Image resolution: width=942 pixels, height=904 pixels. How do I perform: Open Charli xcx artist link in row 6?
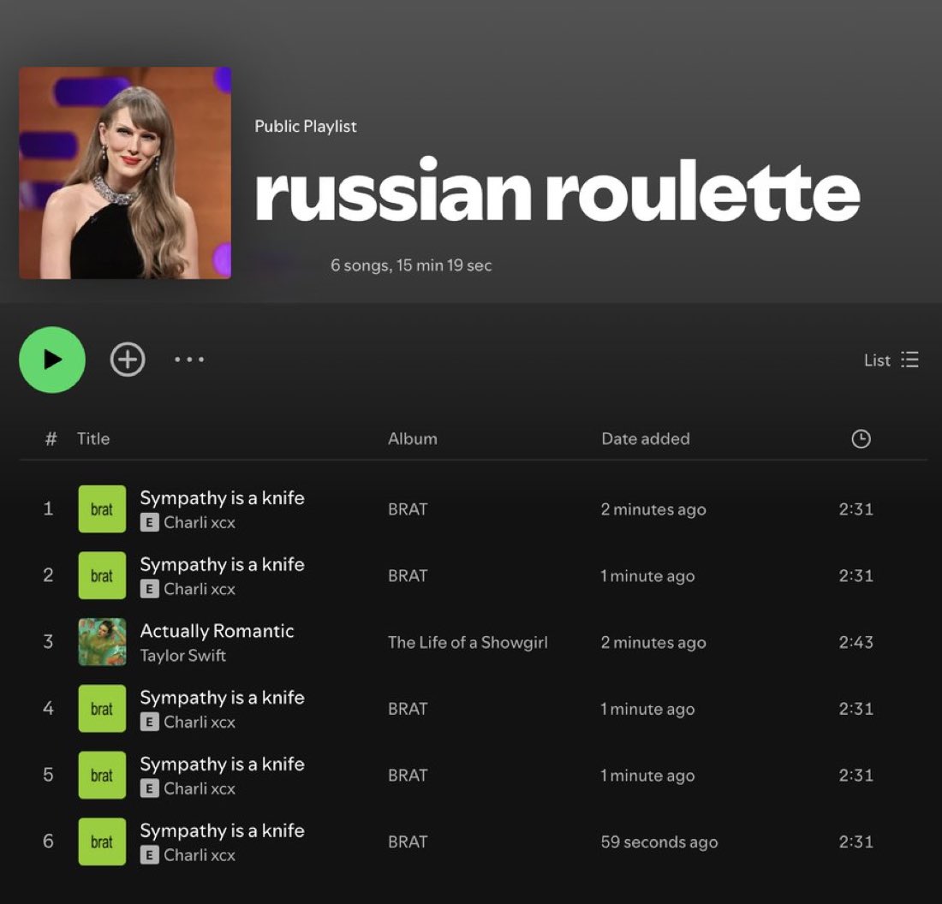tap(200, 855)
